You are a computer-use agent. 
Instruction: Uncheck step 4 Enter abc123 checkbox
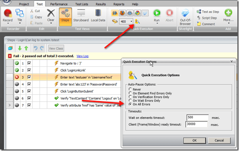pos(29,84)
